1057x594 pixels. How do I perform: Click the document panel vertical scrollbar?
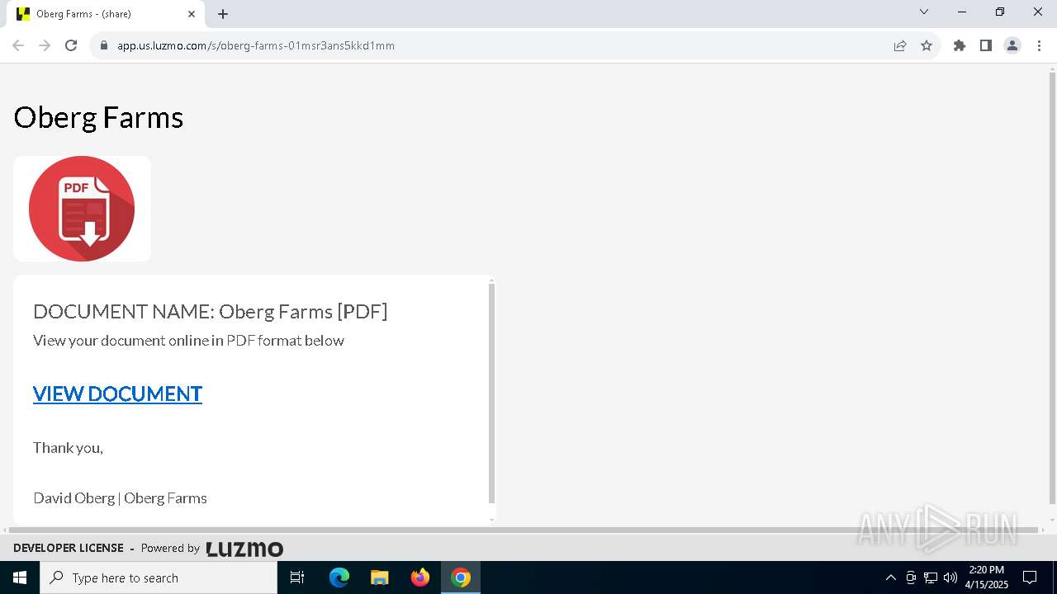[x=491, y=394]
